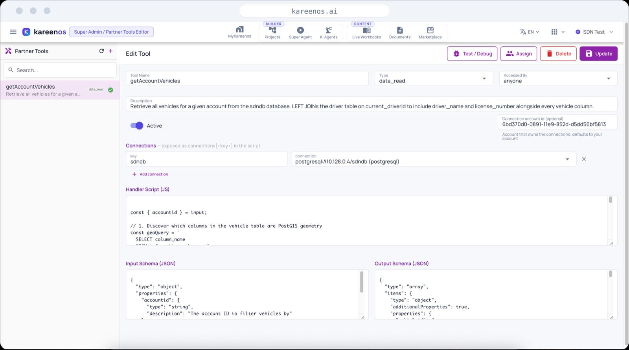Click the Input Schema JSON editor
The height and width of the screenshot is (350, 629).
click(243, 295)
